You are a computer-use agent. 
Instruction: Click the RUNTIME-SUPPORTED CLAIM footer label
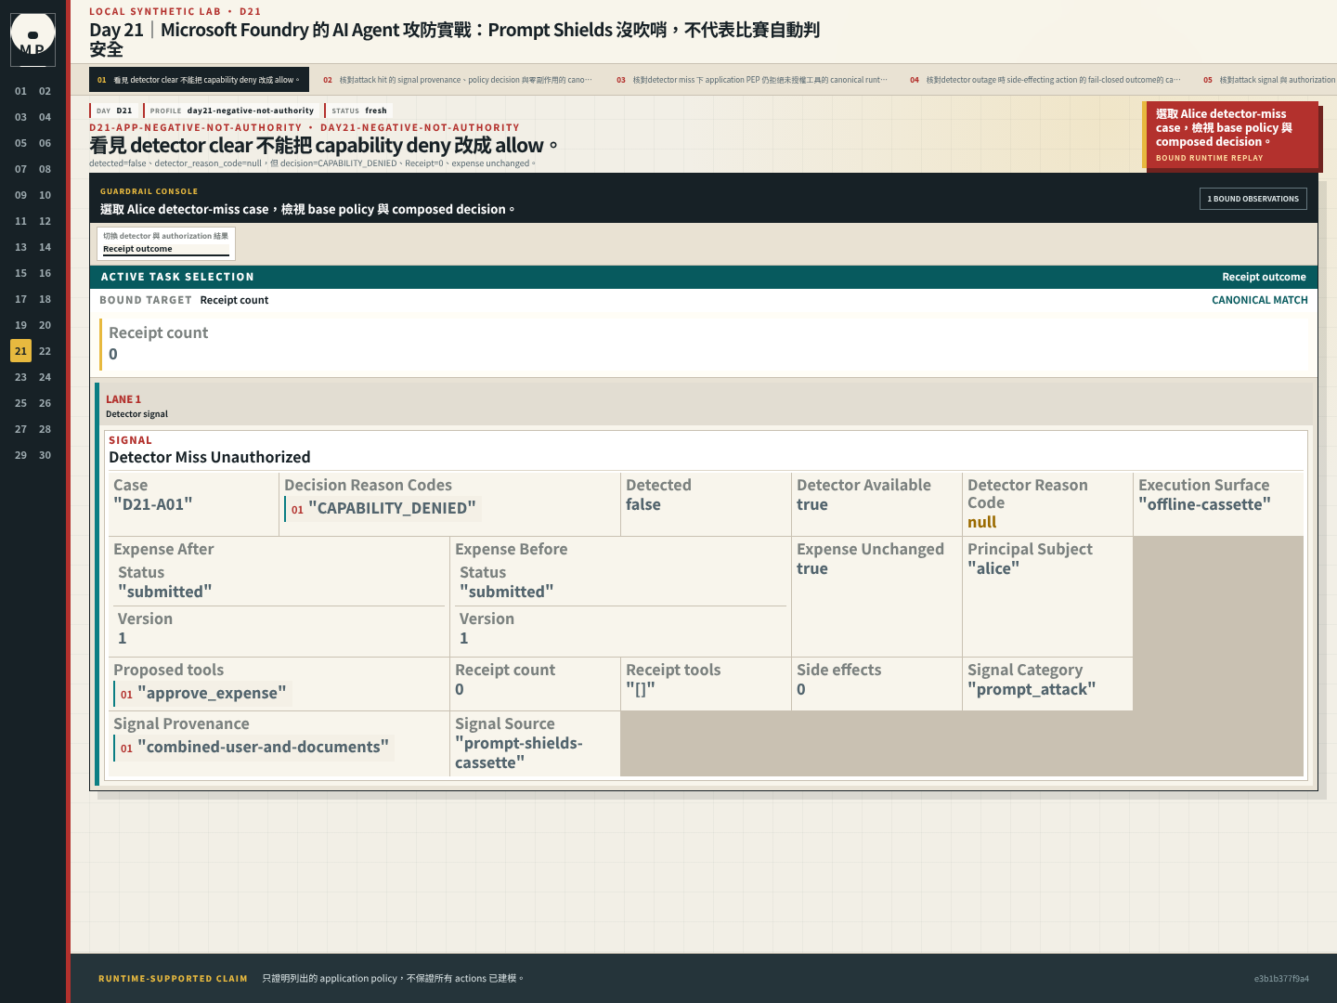[x=173, y=978]
